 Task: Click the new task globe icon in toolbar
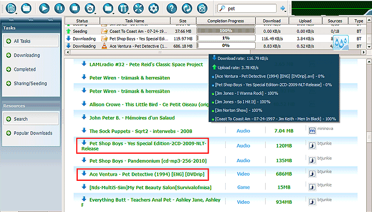point(10,8)
